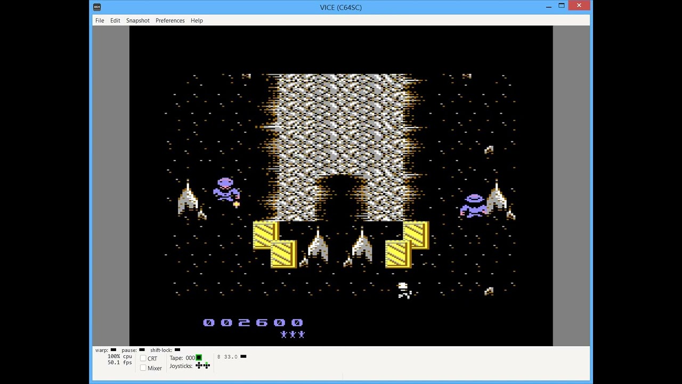Click the VICE application icon in title bar
682x384 pixels.
(97, 7)
